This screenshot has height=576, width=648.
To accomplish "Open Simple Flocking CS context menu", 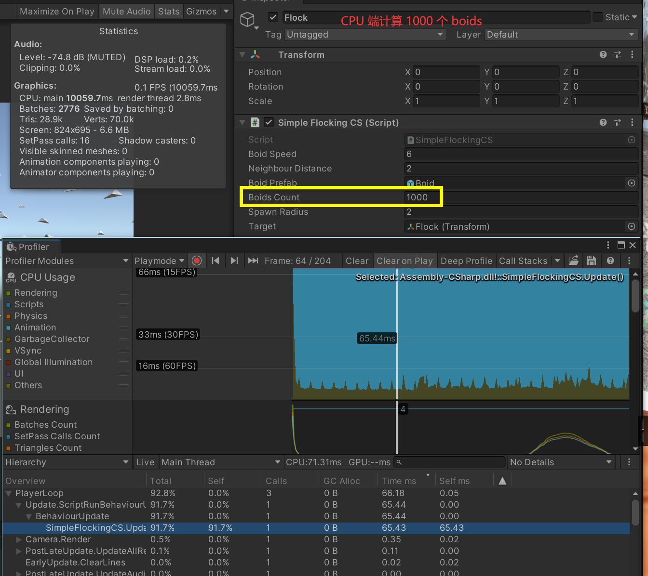I will pos(632,122).
